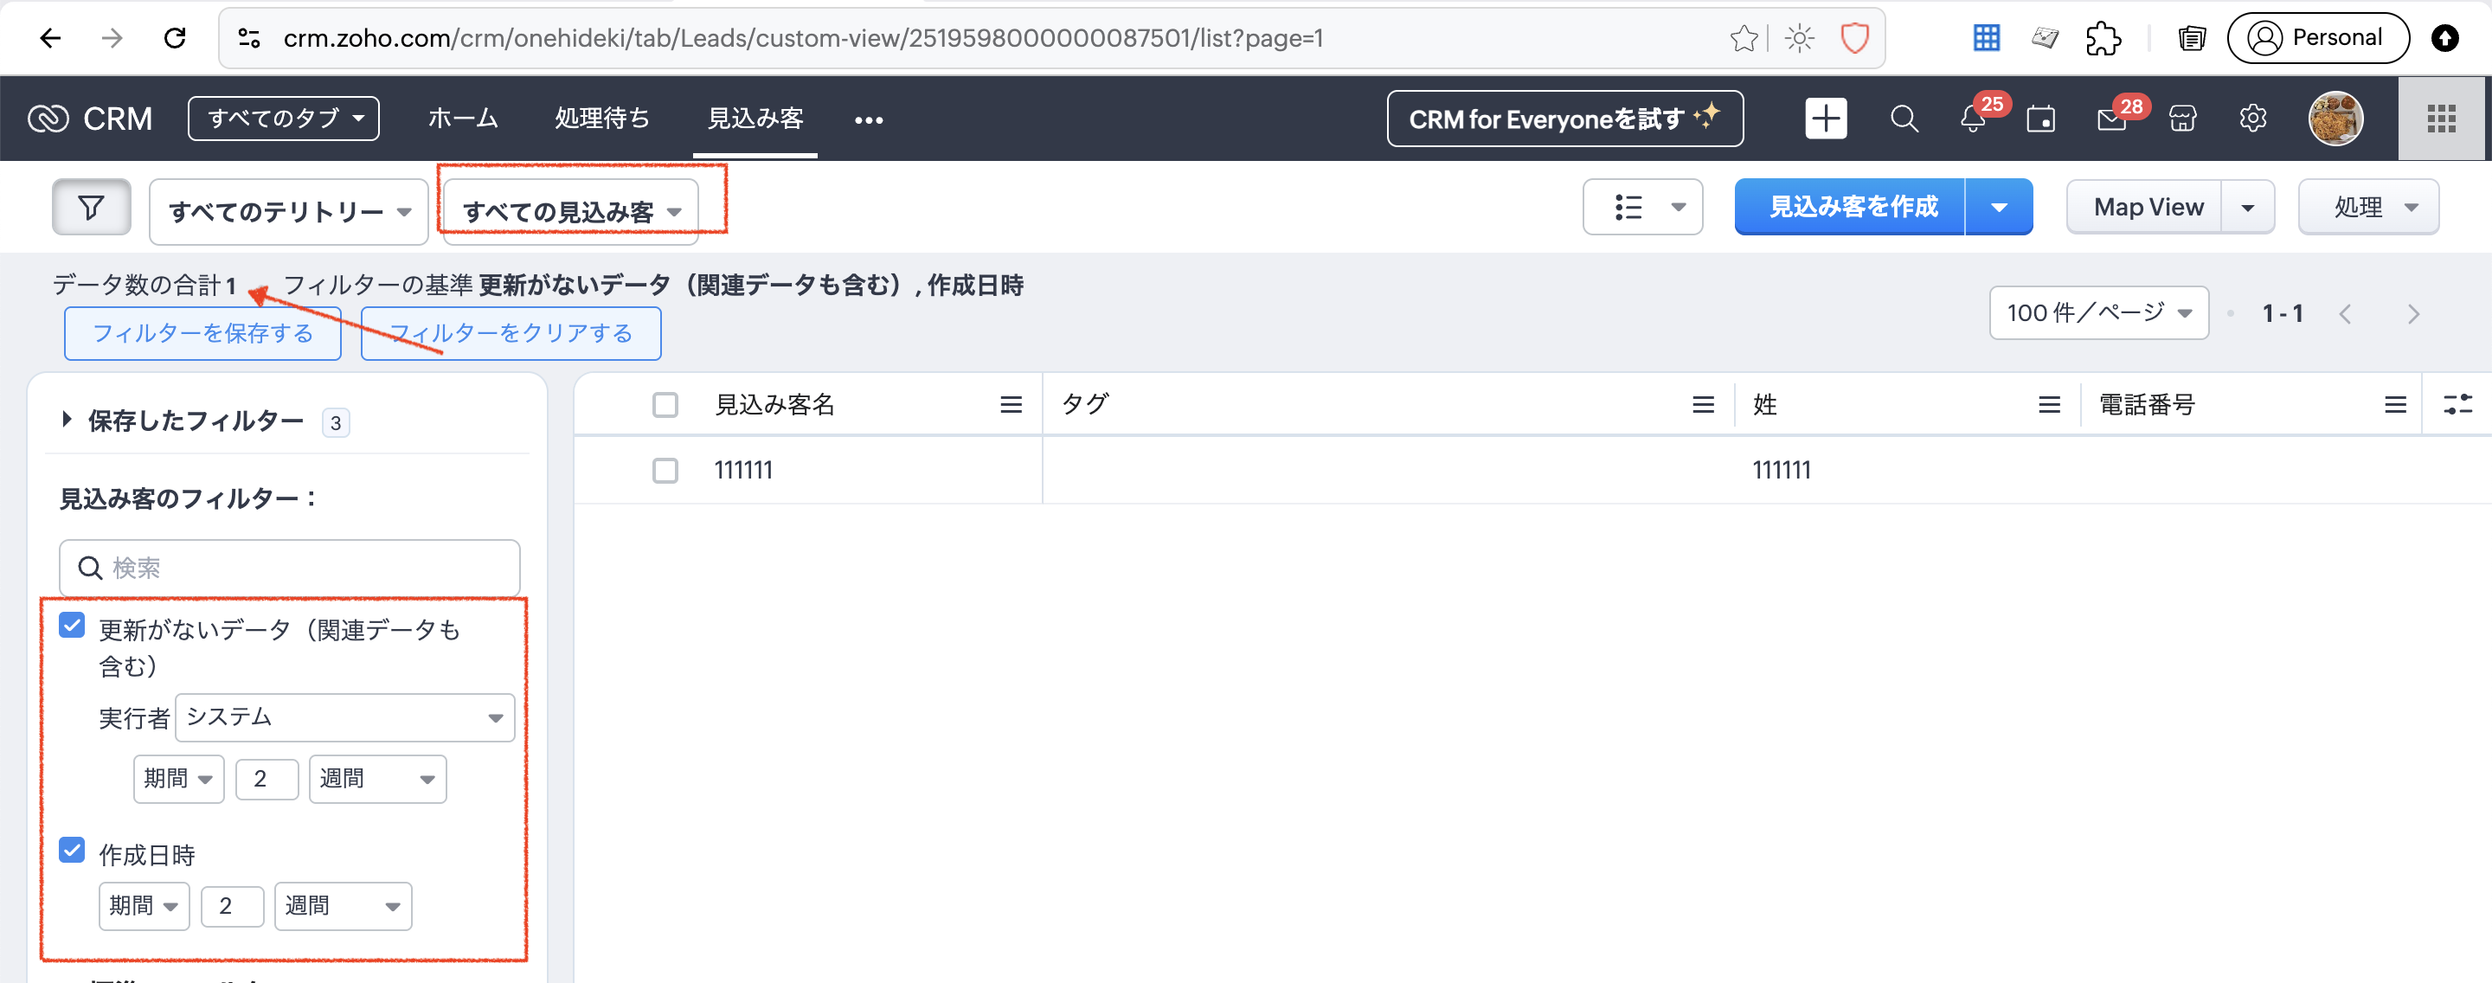Open the notifications bell icon
2492x983 pixels.
click(1973, 119)
